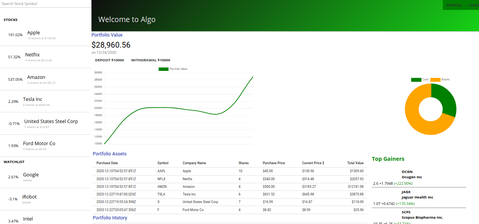Click the $3185.27 current price cell
Viewport: 479px width, 224px height.
309,187
